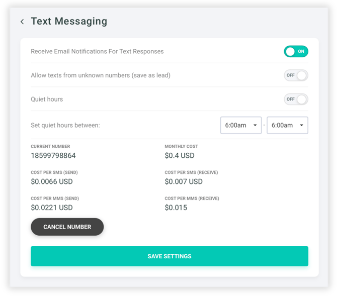Click the SMS receive cost $0.007 USD
The height and width of the screenshot is (297, 337).
click(x=184, y=181)
